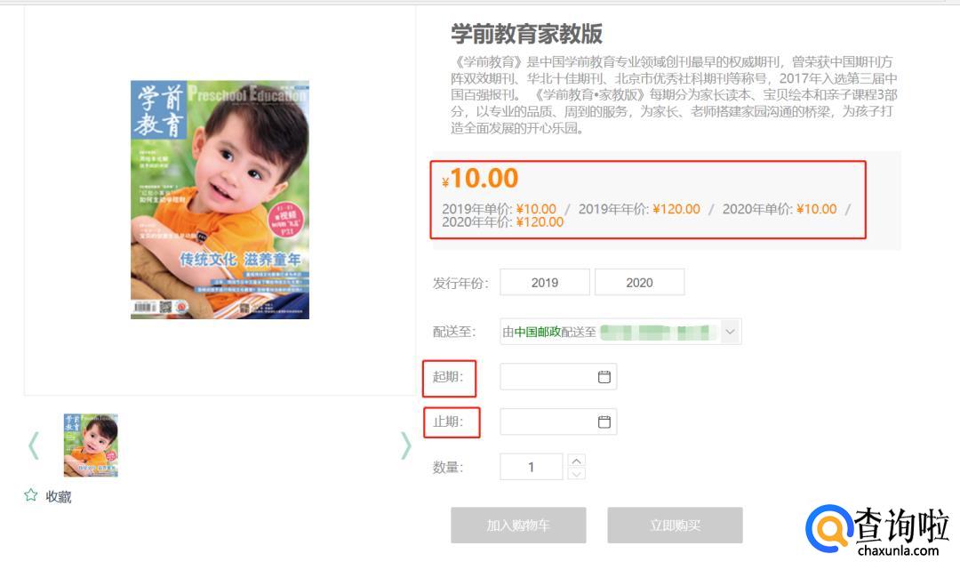Click the start date input field
This screenshot has width=960, height=578.
pyautogui.click(x=548, y=377)
